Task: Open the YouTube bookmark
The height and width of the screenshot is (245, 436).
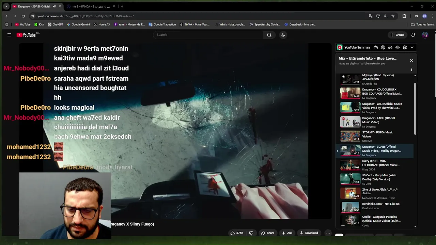Action: click(x=22, y=24)
